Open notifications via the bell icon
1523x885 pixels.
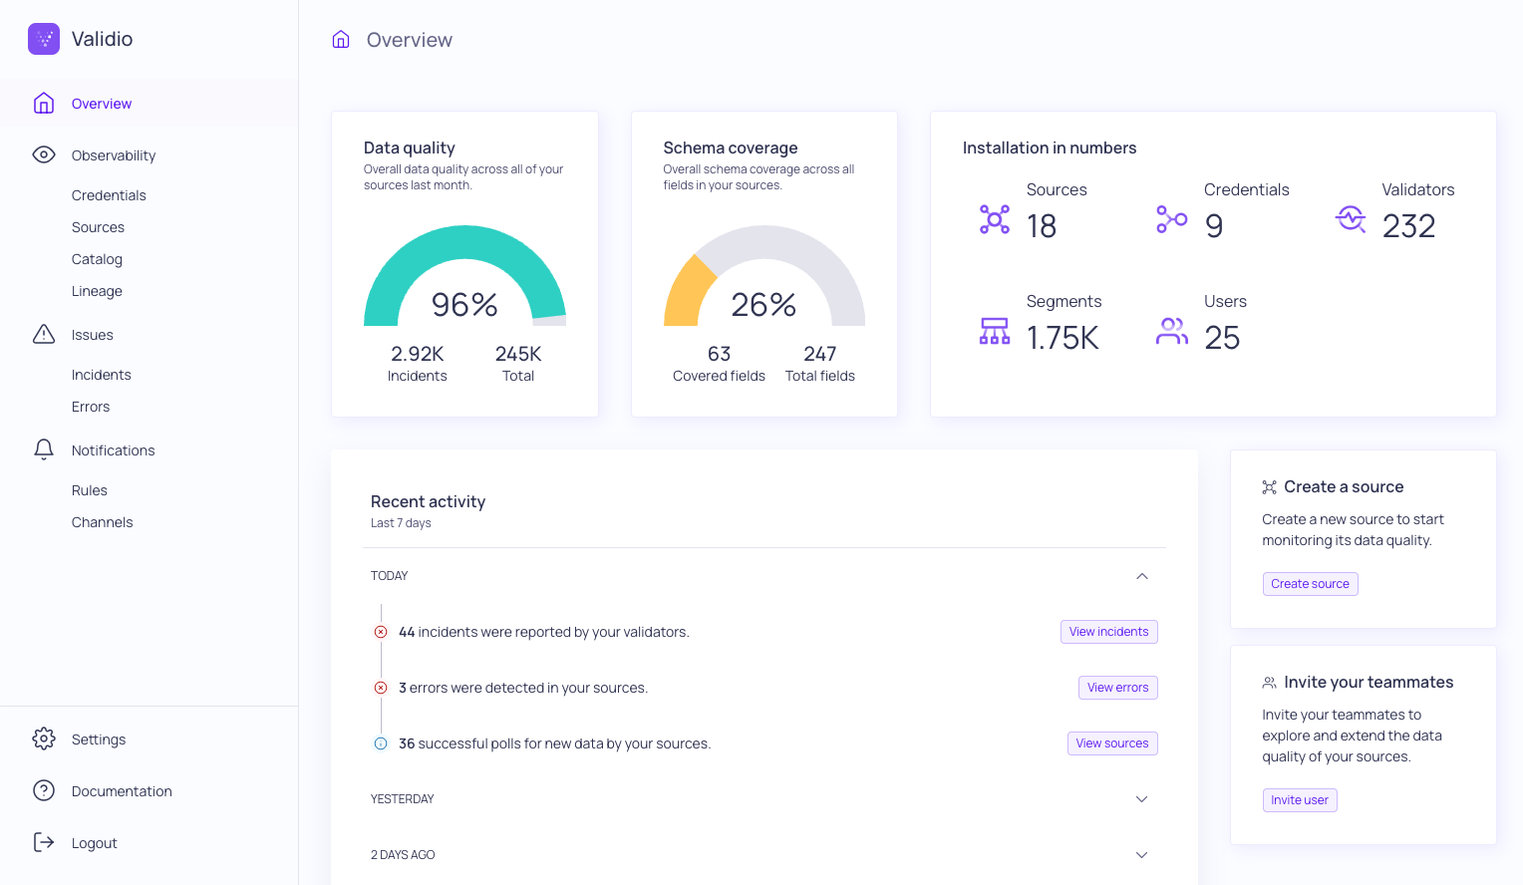[x=44, y=448]
